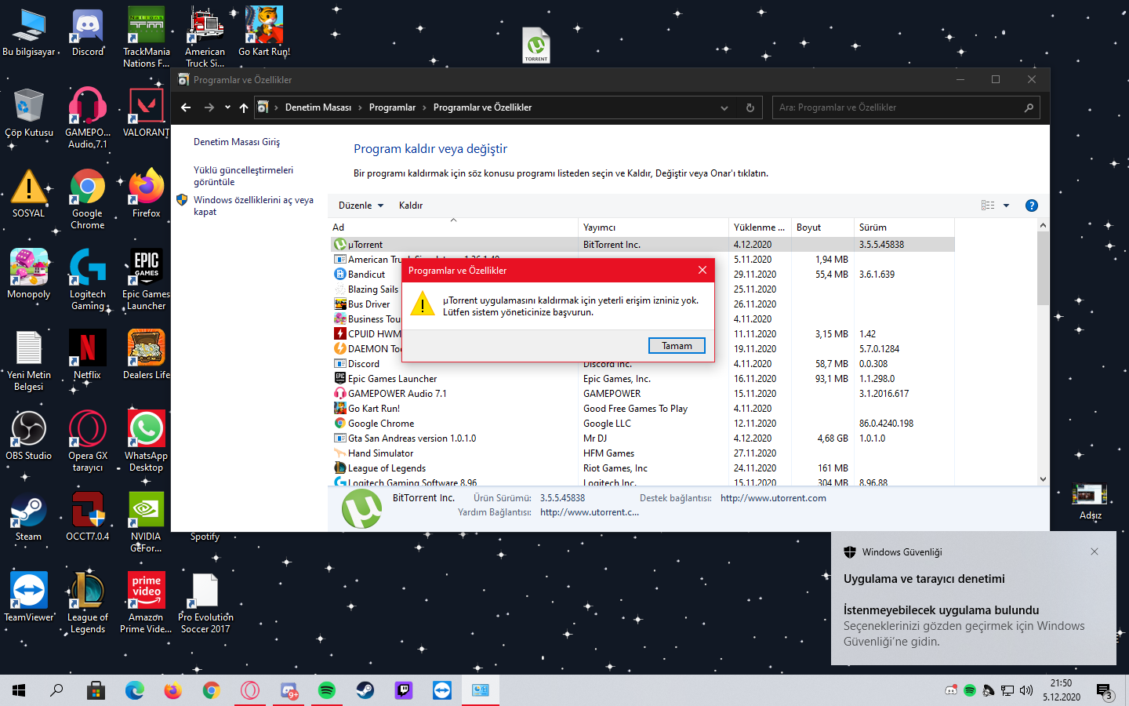Select Pro Evolution Soccer 2017 file
The image size is (1129, 706).
point(205,603)
